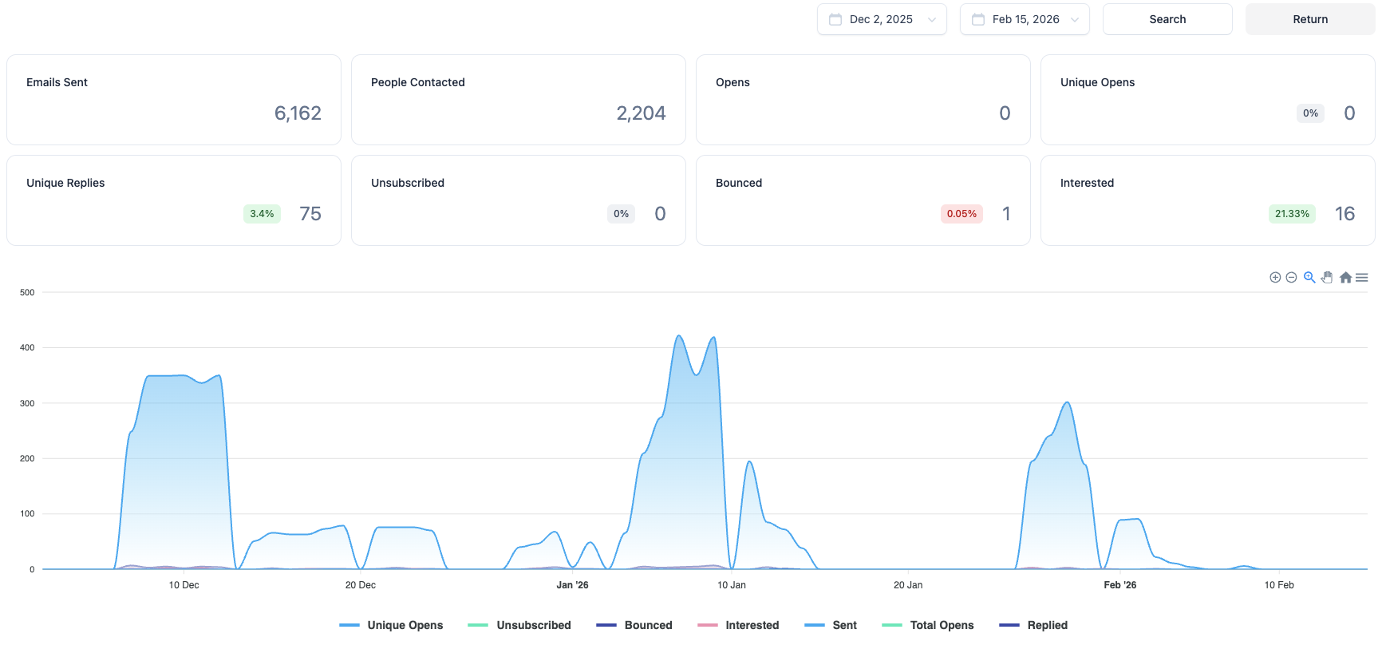Toggle Interested series in legend
Viewport: 1382px width, 645px height.
(x=738, y=625)
